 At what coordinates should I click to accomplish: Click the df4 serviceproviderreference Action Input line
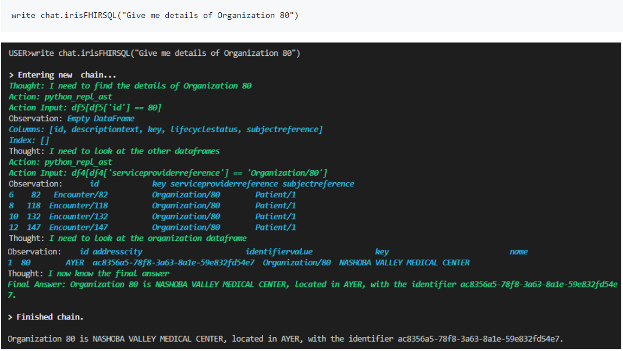pyautogui.click(x=168, y=173)
